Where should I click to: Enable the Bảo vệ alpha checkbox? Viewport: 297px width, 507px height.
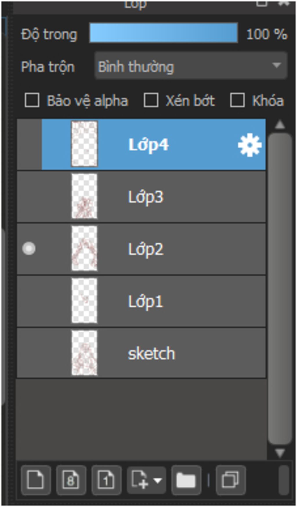[32, 100]
